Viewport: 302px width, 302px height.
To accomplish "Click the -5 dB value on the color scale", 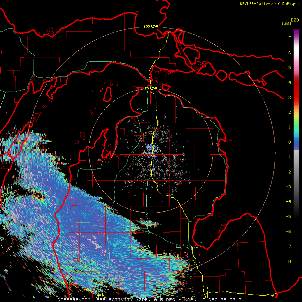I will coord(288,217).
